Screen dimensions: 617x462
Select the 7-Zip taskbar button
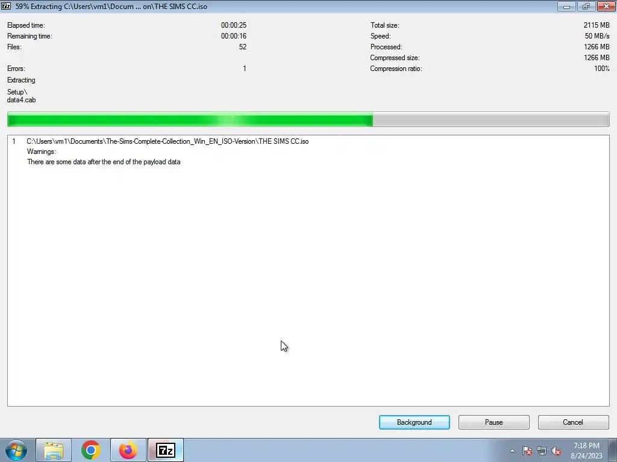(166, 450)
